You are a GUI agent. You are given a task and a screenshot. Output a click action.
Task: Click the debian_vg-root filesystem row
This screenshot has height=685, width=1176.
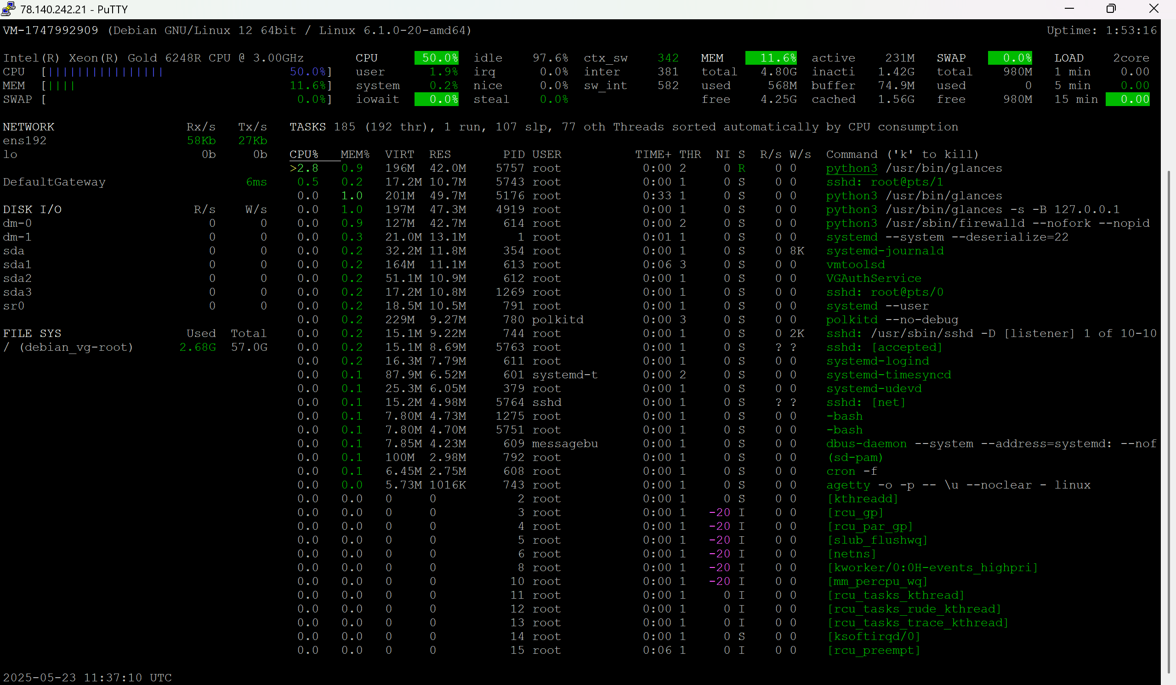135,348
